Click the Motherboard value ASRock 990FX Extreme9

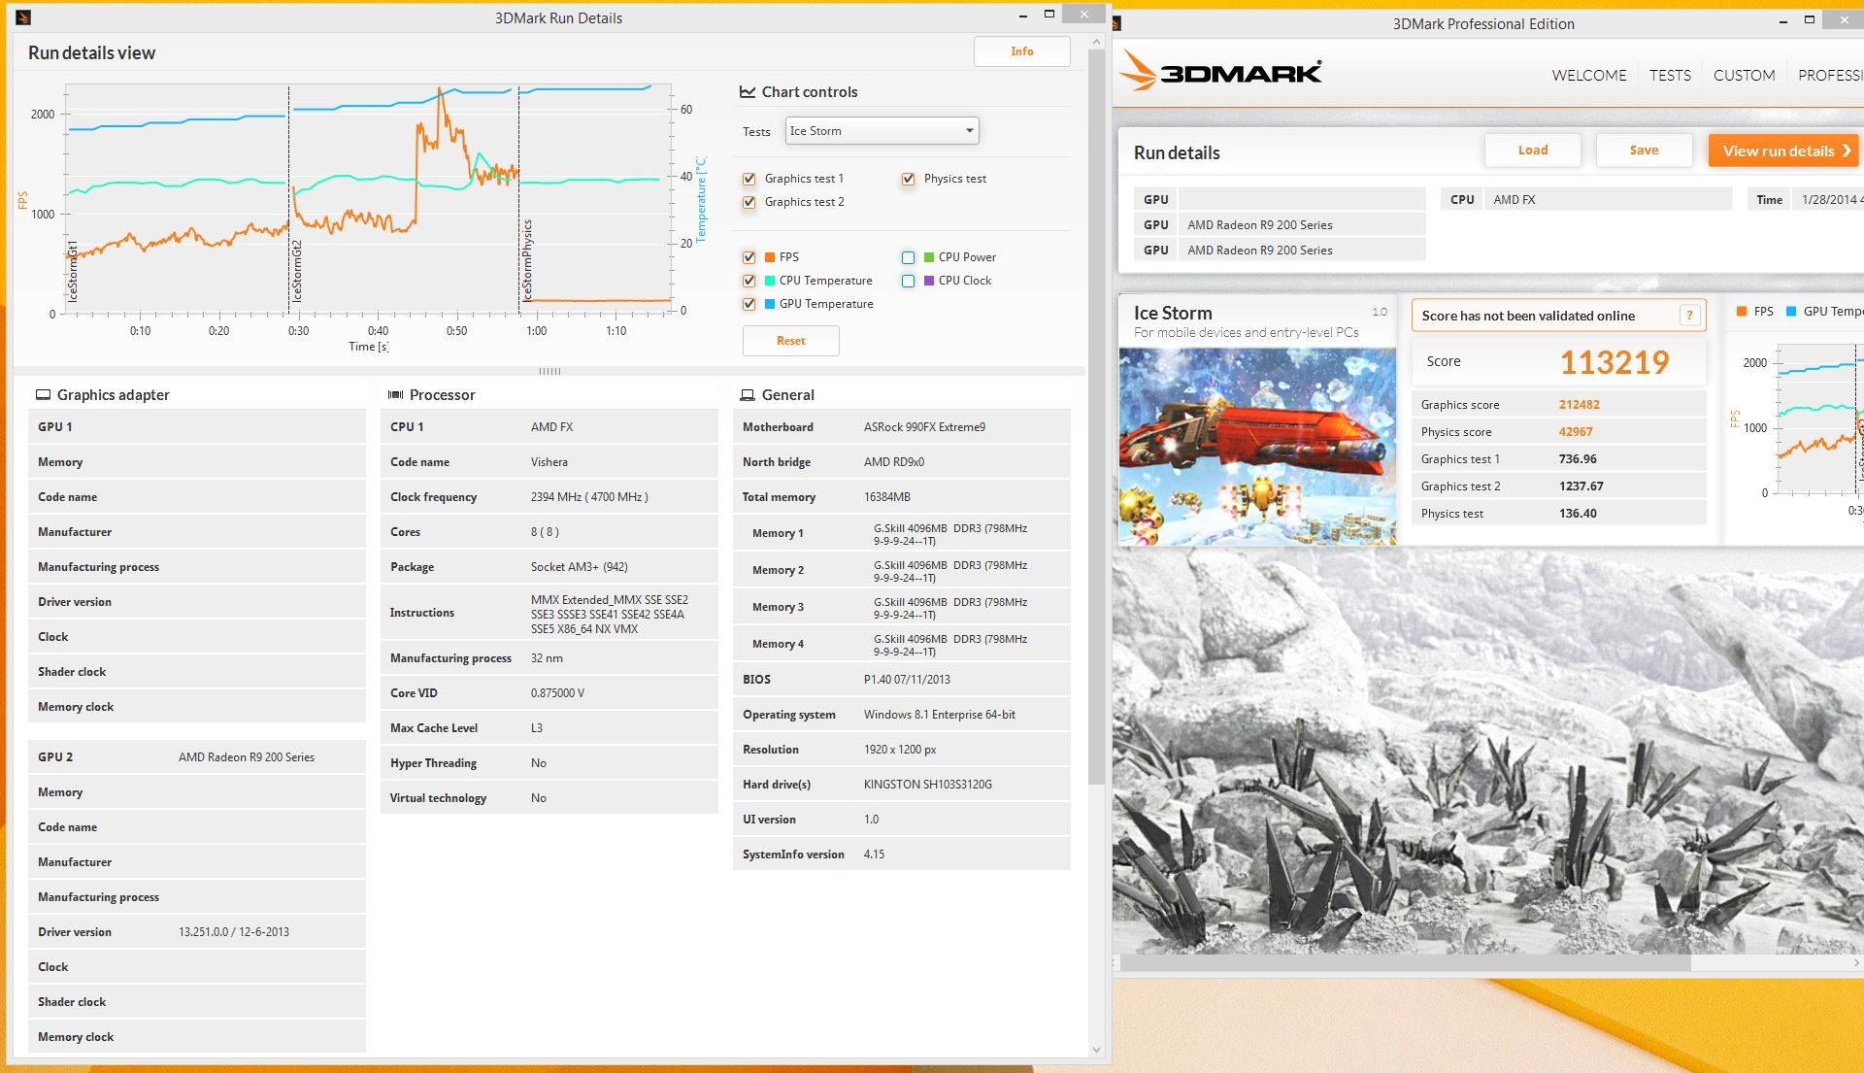[924, 427]
